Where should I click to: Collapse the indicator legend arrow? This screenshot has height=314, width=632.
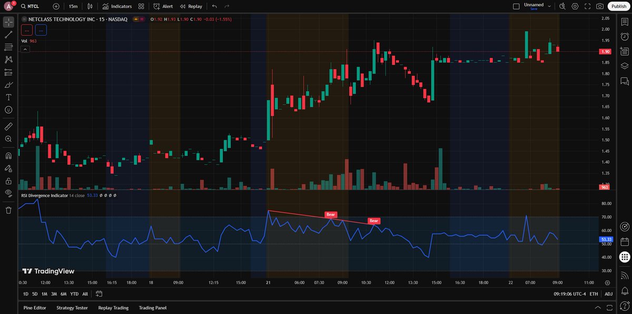(x=25, y=49)
